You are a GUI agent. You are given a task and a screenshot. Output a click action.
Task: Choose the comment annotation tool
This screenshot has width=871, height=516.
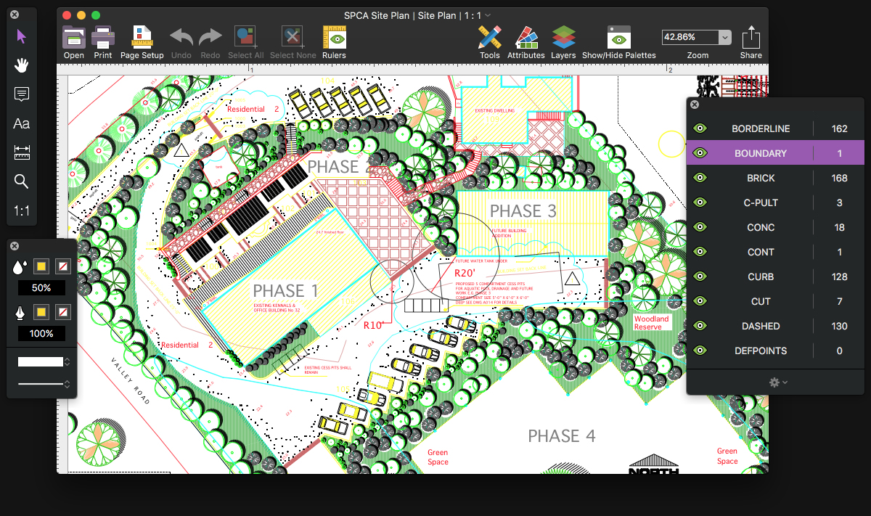tap(21, 94)
